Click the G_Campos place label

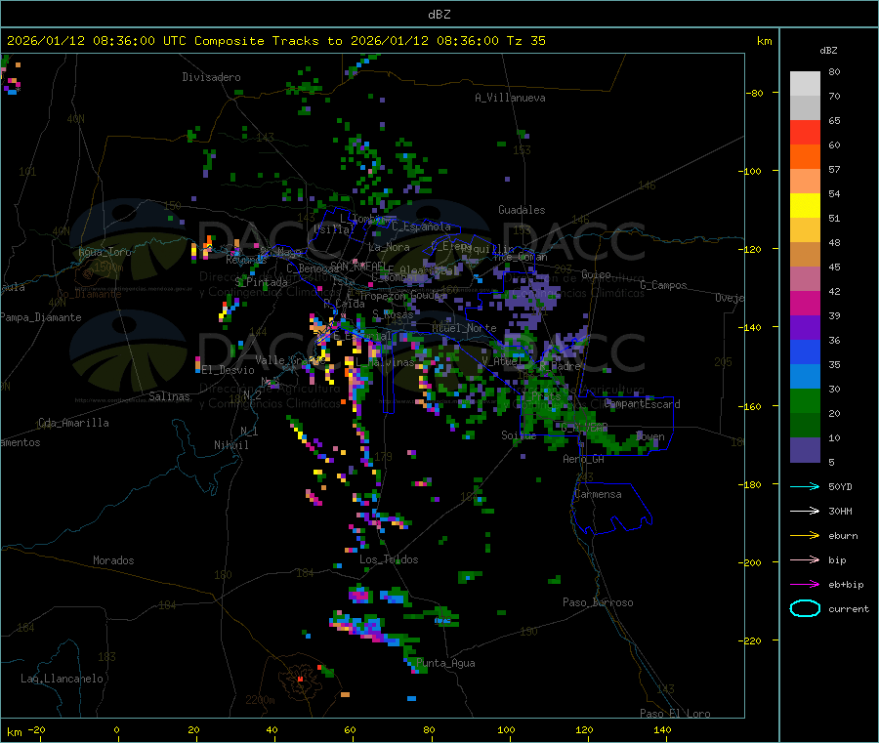pos(664,285)
